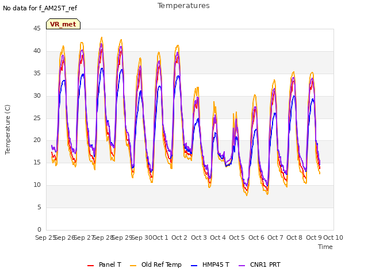Image resolution: width=368 pixels, height=276 pixels.
Task: Click the 25 y-axis tick label
Action: coord(37,118)
